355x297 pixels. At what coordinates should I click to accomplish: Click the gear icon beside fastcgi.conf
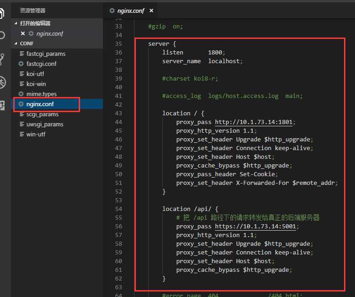point(21,64)
